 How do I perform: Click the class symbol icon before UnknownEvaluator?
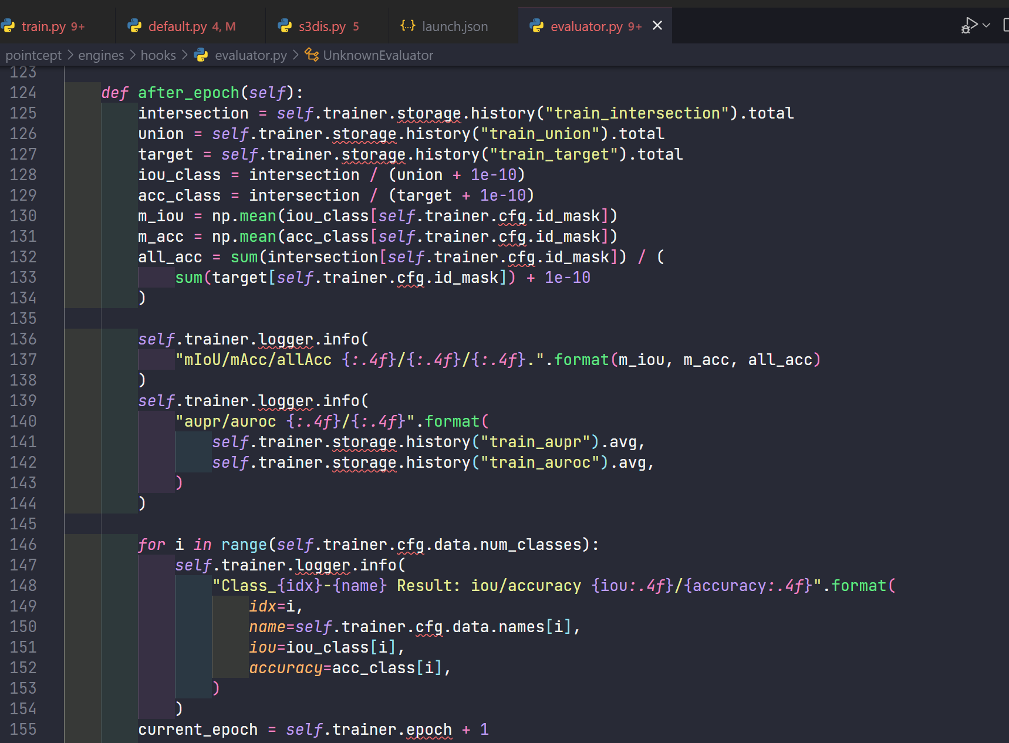[312, 55]
